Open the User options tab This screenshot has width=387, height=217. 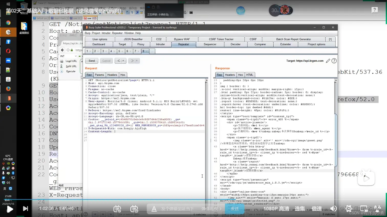(x=100, y=39)
